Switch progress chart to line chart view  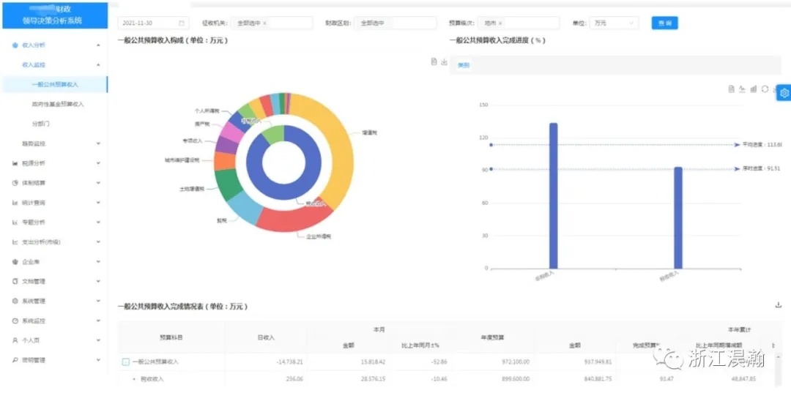(x=742, y=89)
